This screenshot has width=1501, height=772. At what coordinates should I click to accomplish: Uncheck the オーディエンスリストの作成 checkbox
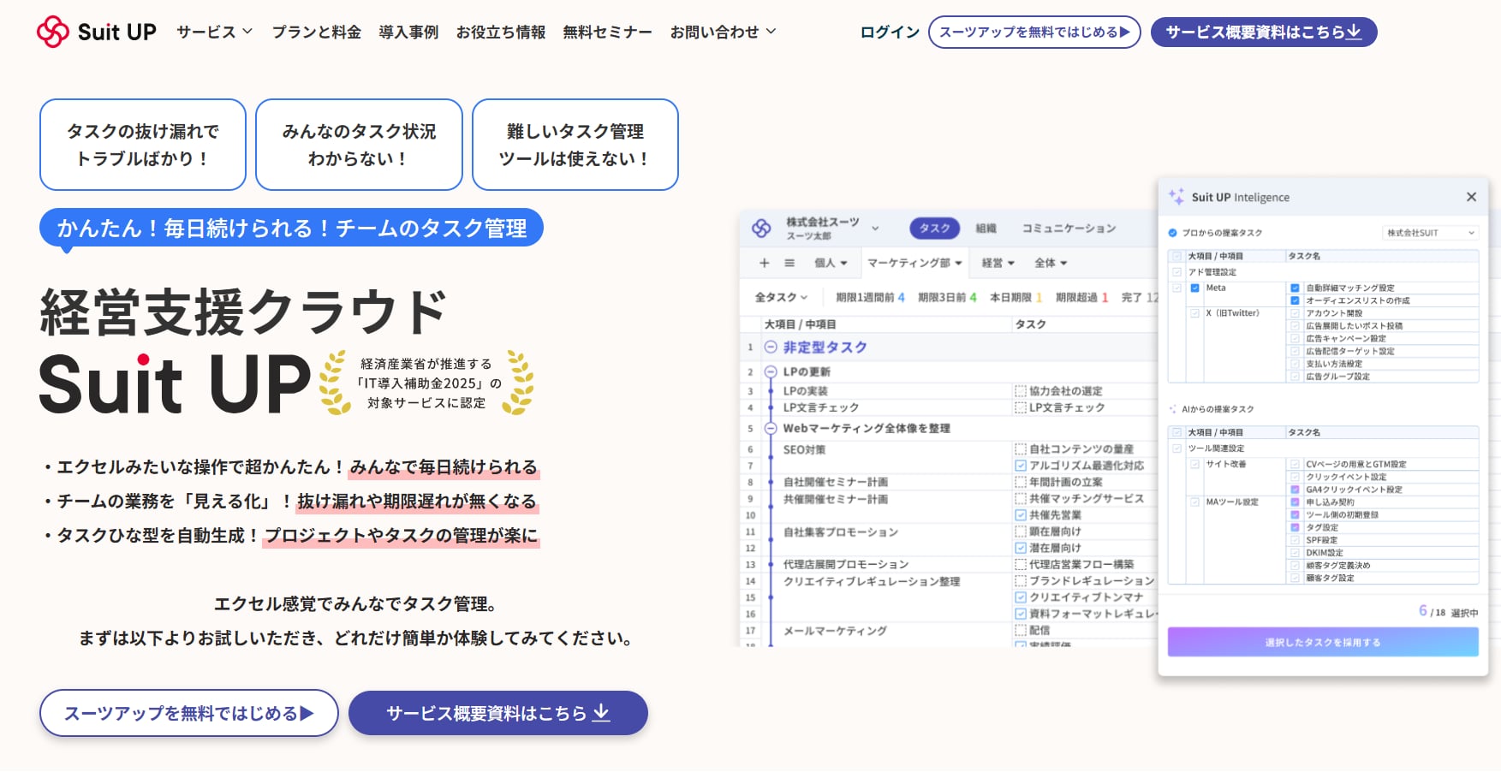click(1296, 300)
